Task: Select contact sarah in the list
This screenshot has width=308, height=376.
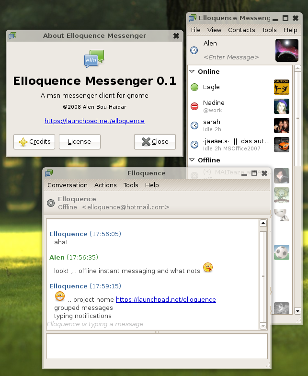Action: click(x=240, y=125)
